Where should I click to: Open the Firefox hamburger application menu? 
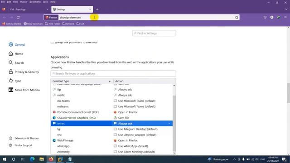(285, 17)
